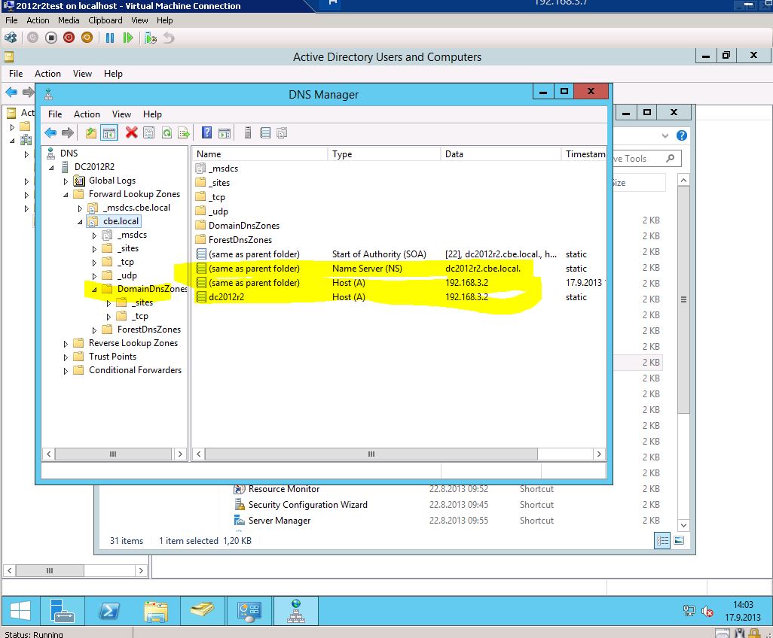The height and width of the screenshot is (638, 773).
Task: Select cbe.local in the tree
Action: [121, 221]
